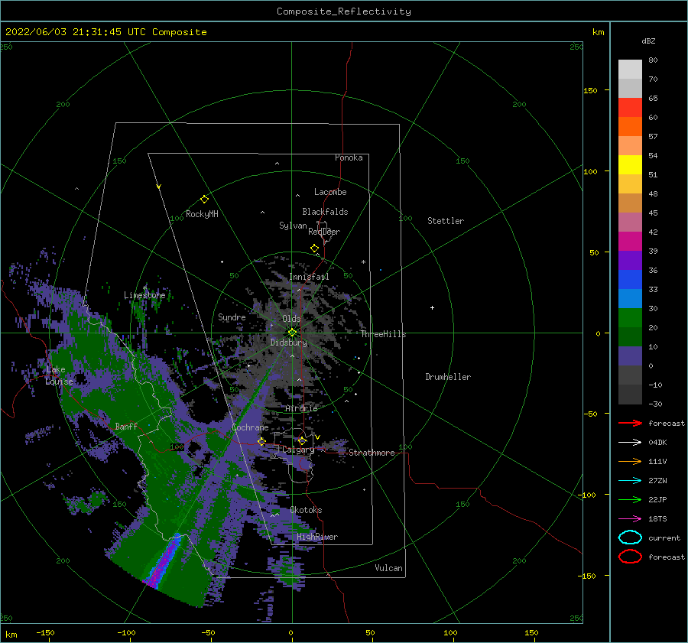Click the yellow diamond radar marker at Olds
This screenshot has height=643, width=688.
click(292, 333)
